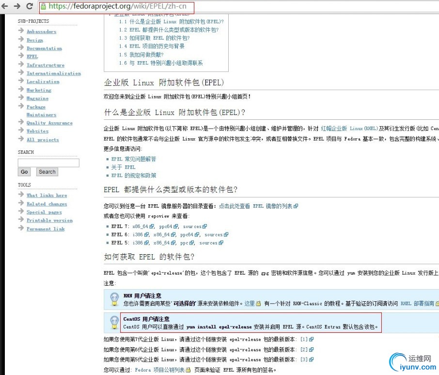Open EPEL 6 sources link
The width and height of the screenshot is (439, 375).
tap(216, 235)
